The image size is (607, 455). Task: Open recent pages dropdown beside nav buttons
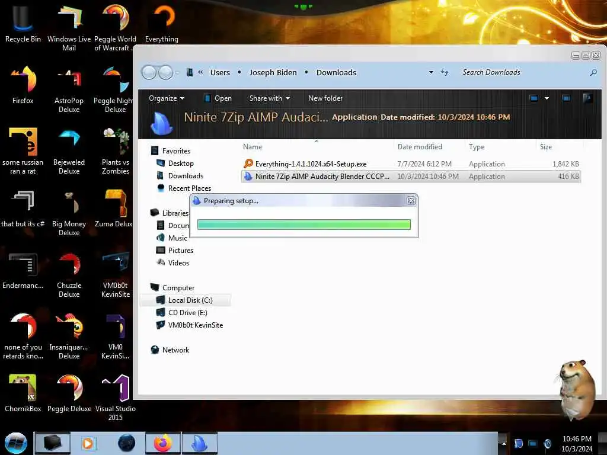177,72
